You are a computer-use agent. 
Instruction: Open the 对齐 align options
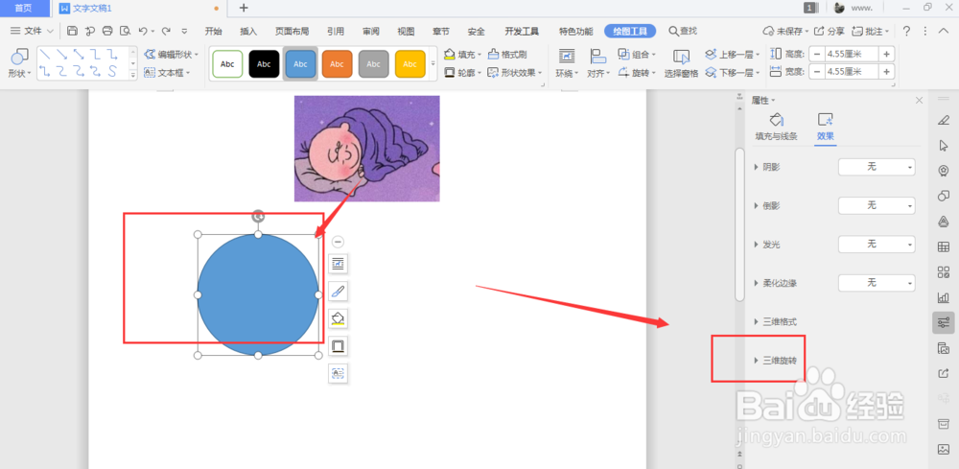pos(598,63)
